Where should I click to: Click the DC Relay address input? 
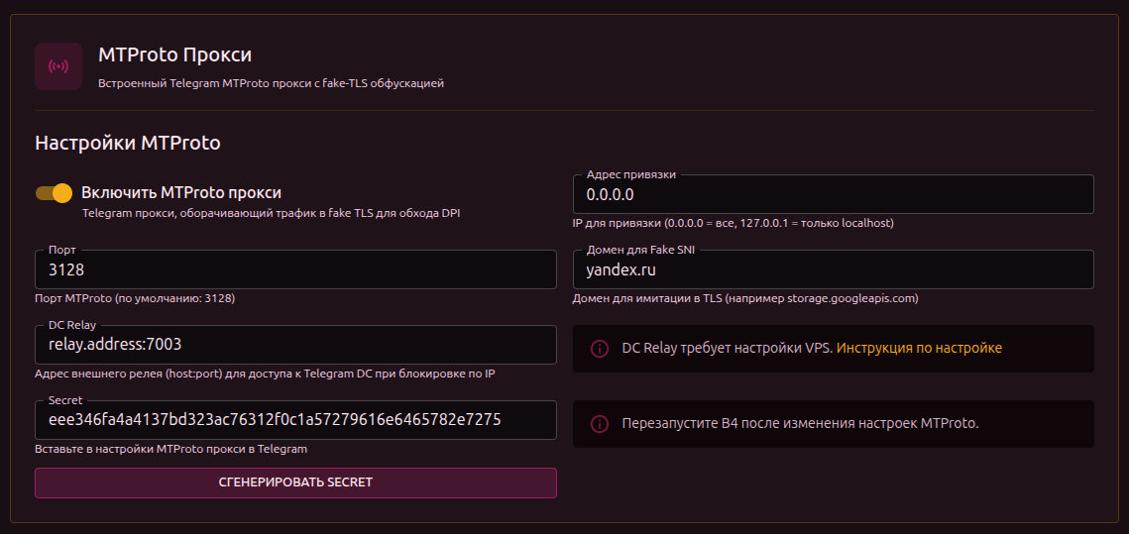pos(295,345)
